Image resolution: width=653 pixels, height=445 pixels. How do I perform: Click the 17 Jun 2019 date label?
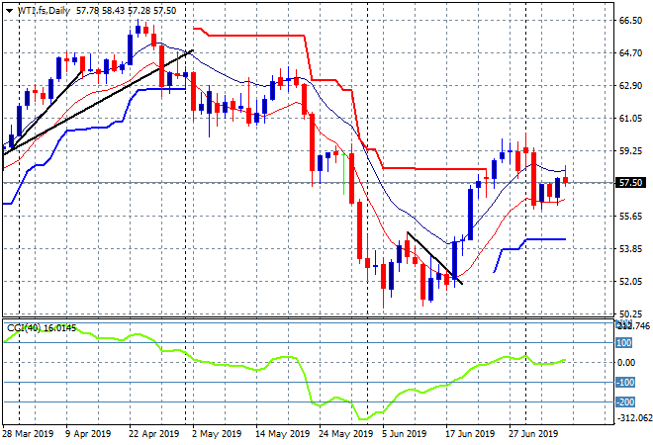[470, 434]
